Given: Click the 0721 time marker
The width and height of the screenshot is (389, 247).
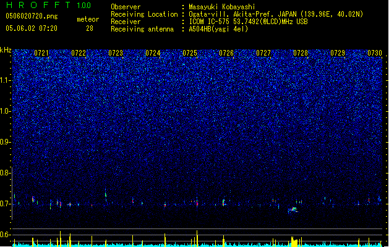Looking at the screenshot, I should 41,53.
